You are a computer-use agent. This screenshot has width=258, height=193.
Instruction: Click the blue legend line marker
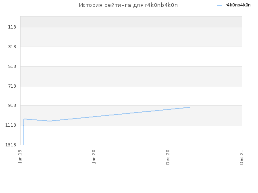pyautogui.click(x=219, y=6)
